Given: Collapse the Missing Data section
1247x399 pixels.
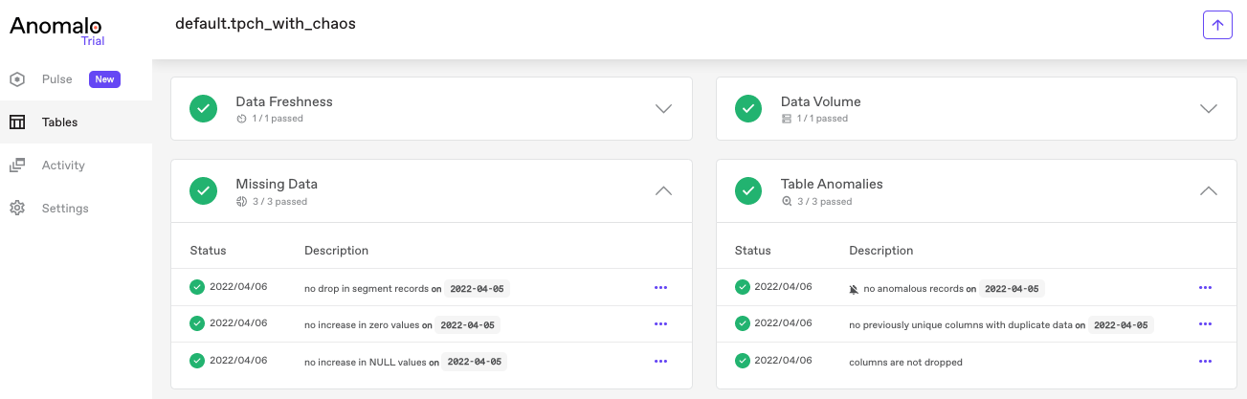Looking at the screenshot, I should [x=664, y=191].
